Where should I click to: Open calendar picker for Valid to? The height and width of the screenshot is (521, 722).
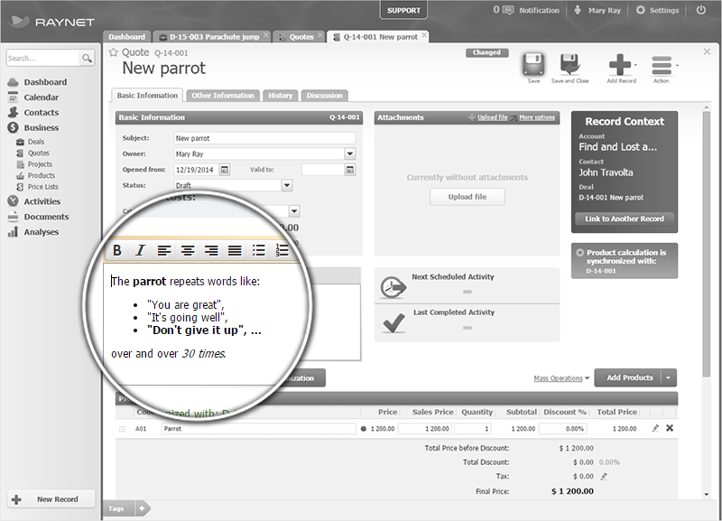point(350,170)
